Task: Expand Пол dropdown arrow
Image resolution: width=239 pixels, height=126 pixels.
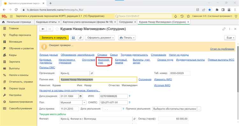Action: coord(84,103)
